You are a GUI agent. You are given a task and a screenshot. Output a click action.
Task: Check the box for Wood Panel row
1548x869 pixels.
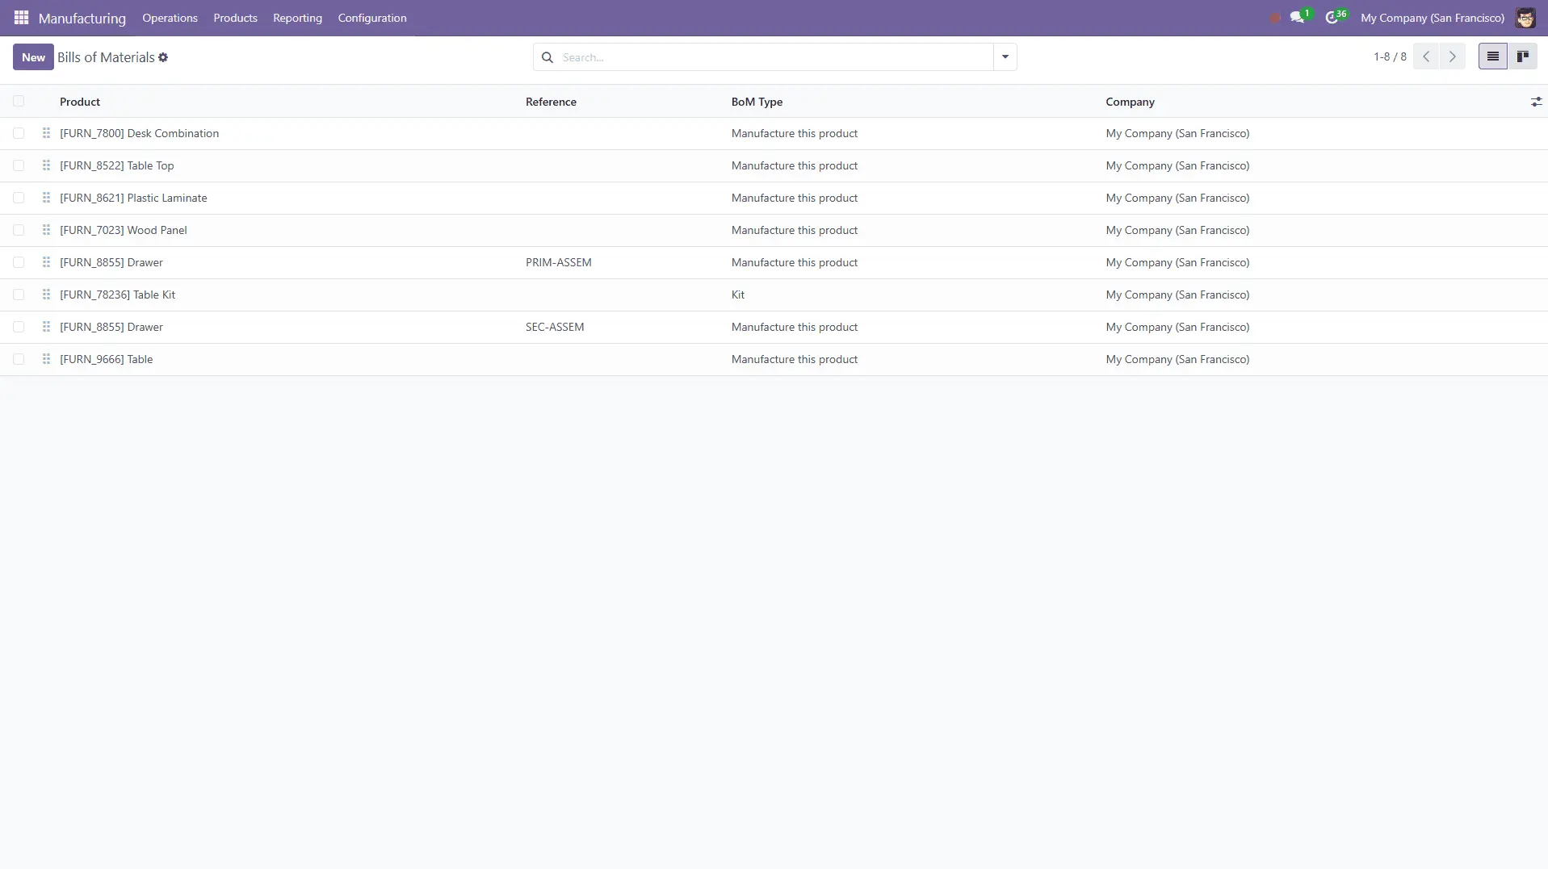pos(19,230)
